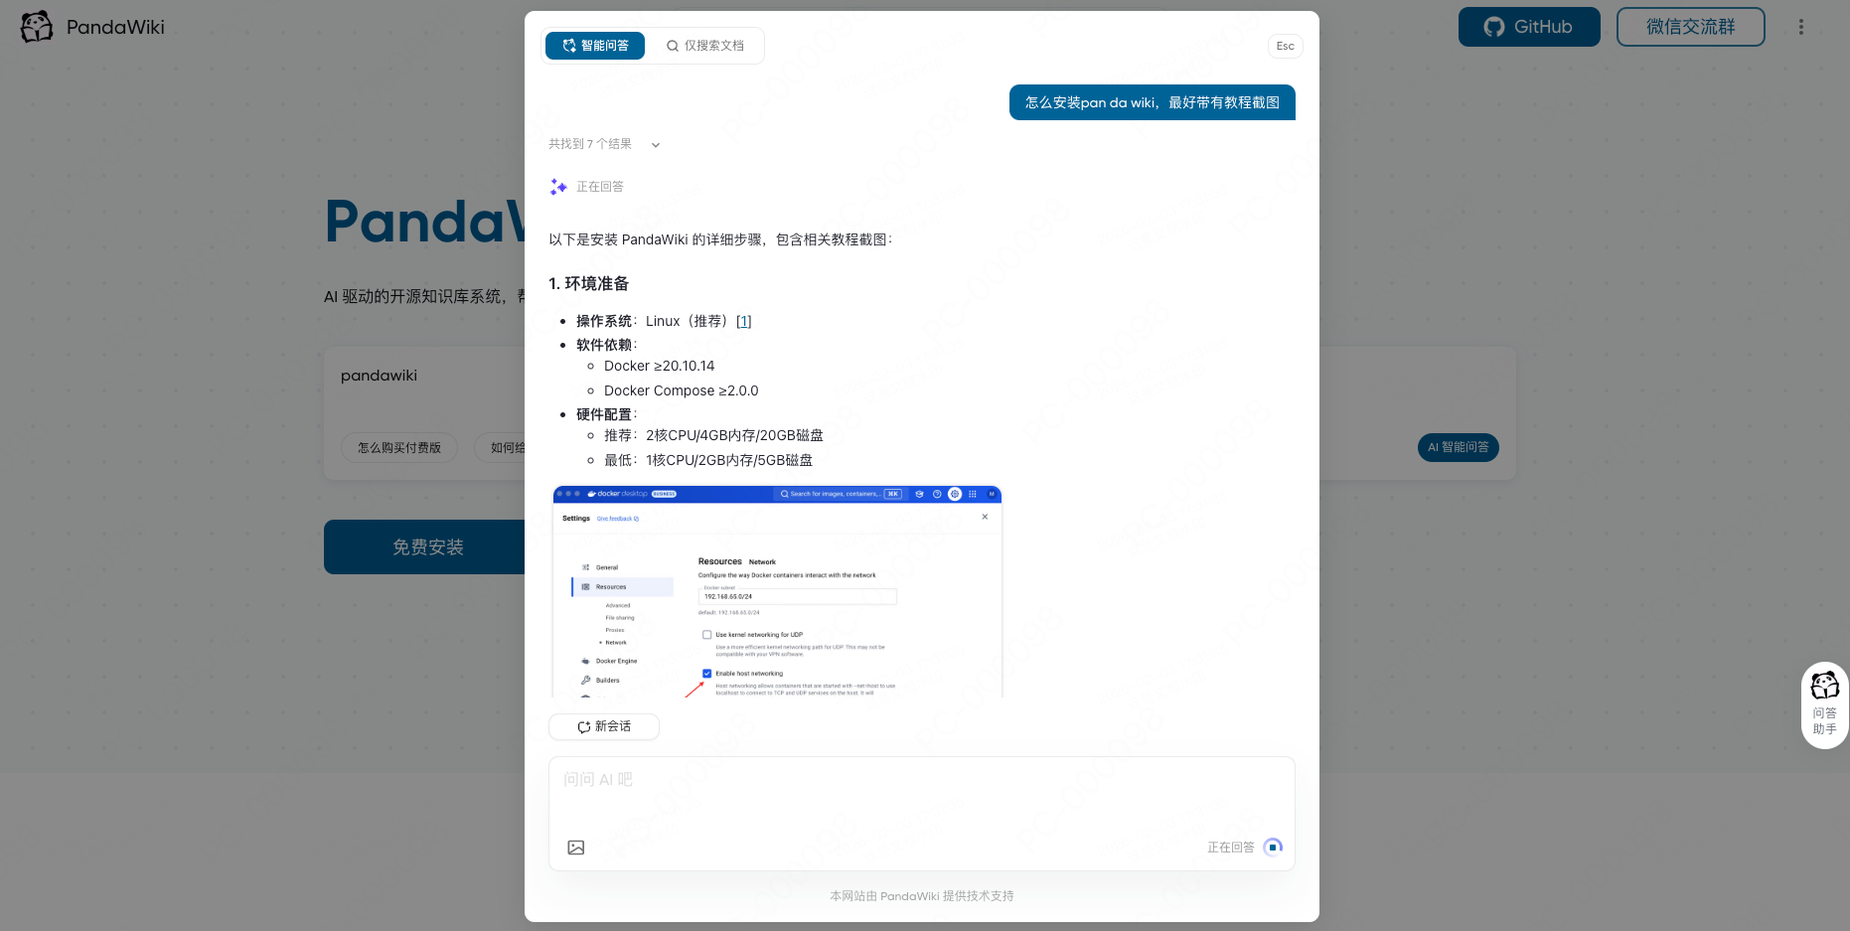This screenshot has width=1850, height=931.
Task: Switch to the 仅搜索文档 tab
Action: point(704,46)
